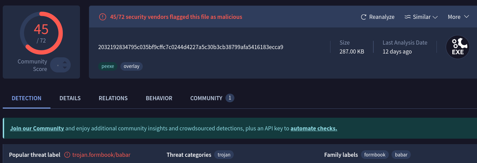Select the overlay tag
Image resolution: width=477 pixels, height=163 pixels.
click(x=131, y=66)
